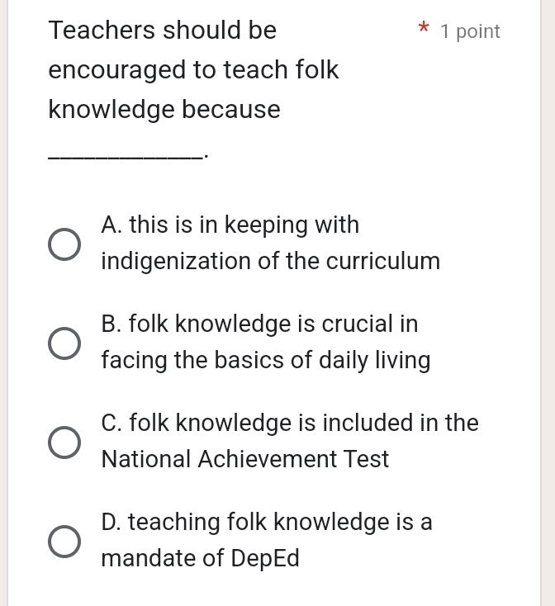Click the "National Achievement Test" answer text
Viewport: 555px width, 606px height.
pyautogui.click(x=244, y=459)
